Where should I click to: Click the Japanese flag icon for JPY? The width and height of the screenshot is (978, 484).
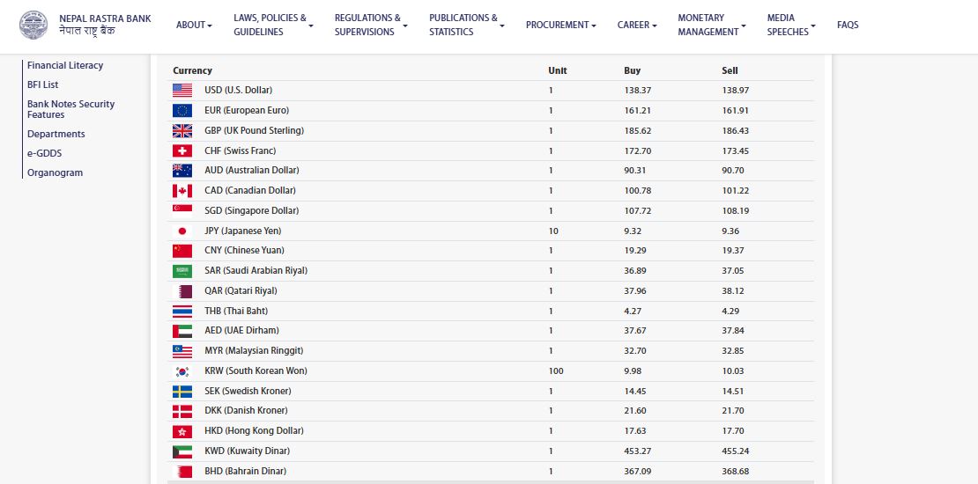point(182,231)
